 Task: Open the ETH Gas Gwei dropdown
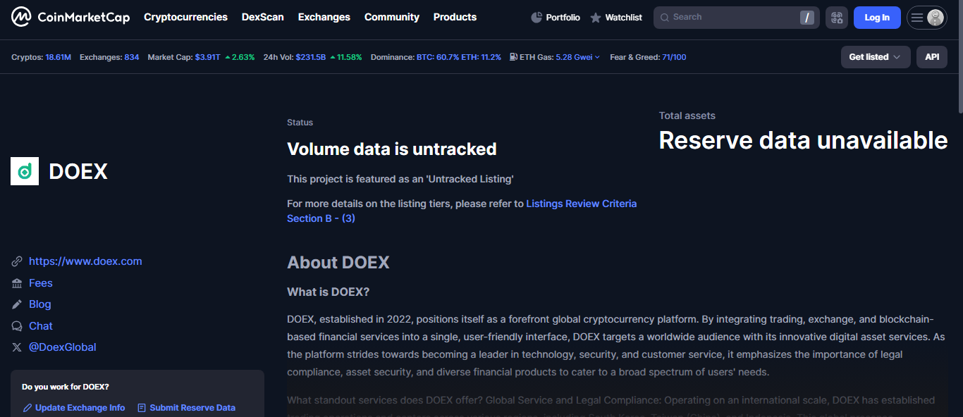[x=598, y=57]
